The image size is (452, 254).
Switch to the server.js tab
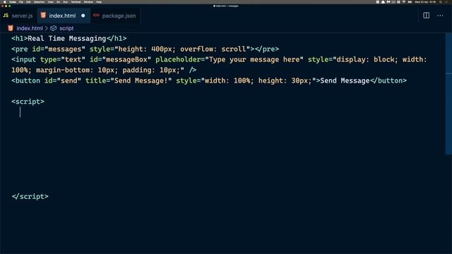click(x=18, y=16)
